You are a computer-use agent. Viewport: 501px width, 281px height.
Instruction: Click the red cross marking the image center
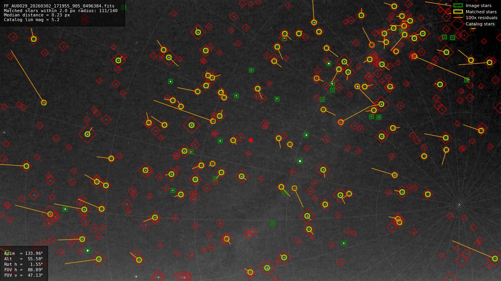251,140
